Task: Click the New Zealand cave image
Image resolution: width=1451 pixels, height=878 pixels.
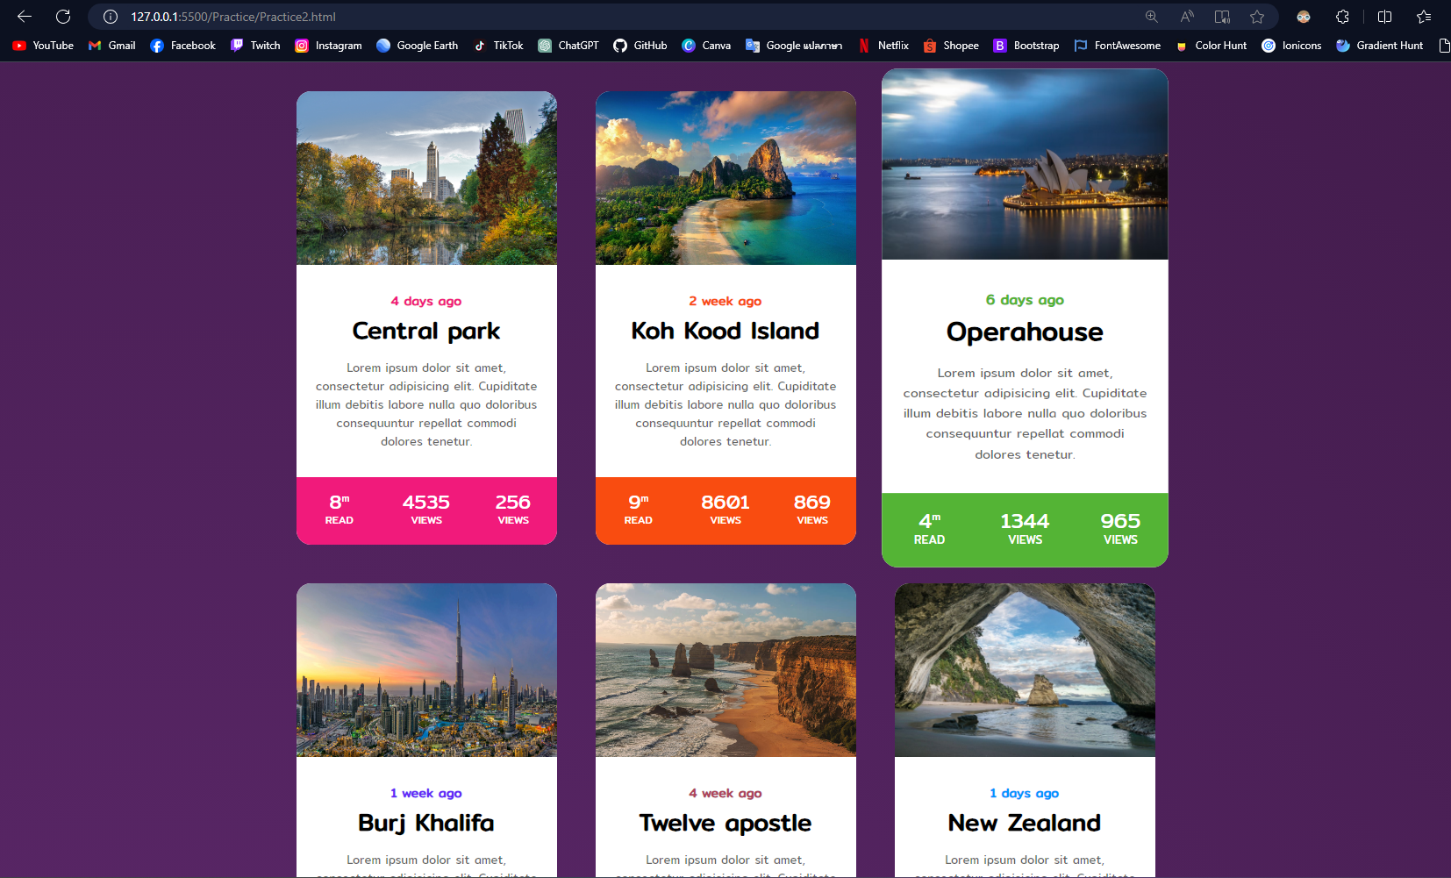Action: click(x=1025, y=670)
